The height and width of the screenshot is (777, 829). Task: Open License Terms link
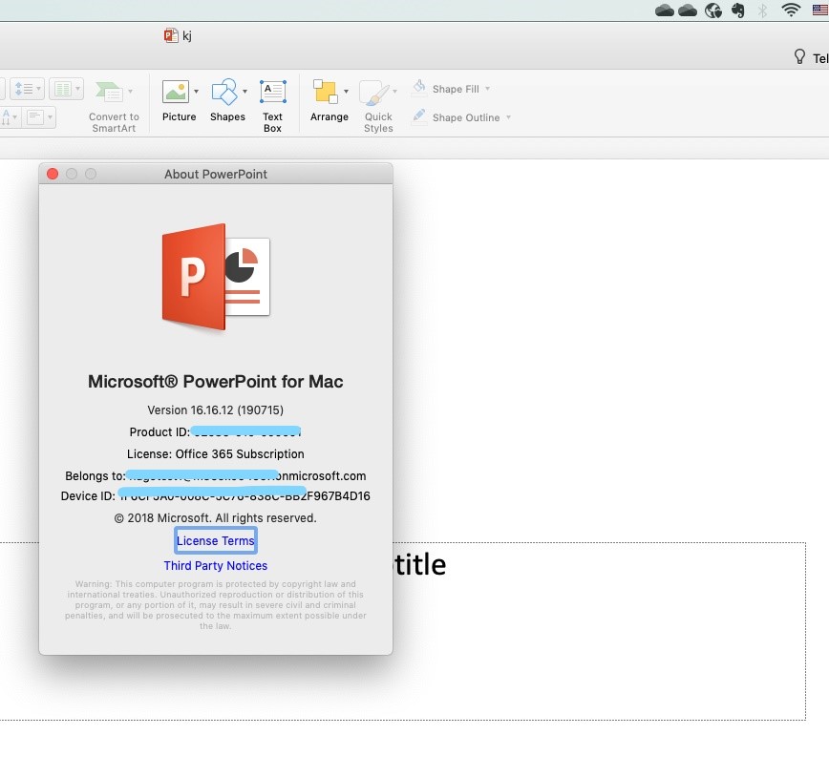(x=216, y=540)
